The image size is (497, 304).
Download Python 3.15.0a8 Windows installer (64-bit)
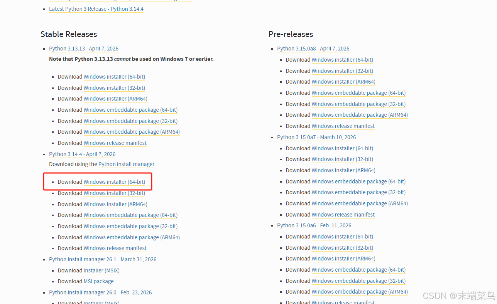coord(342,60)
